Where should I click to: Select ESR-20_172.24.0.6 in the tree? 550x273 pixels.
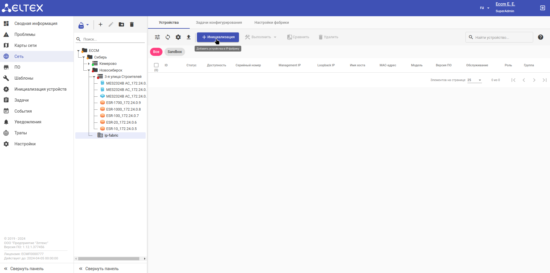[121, 122]
